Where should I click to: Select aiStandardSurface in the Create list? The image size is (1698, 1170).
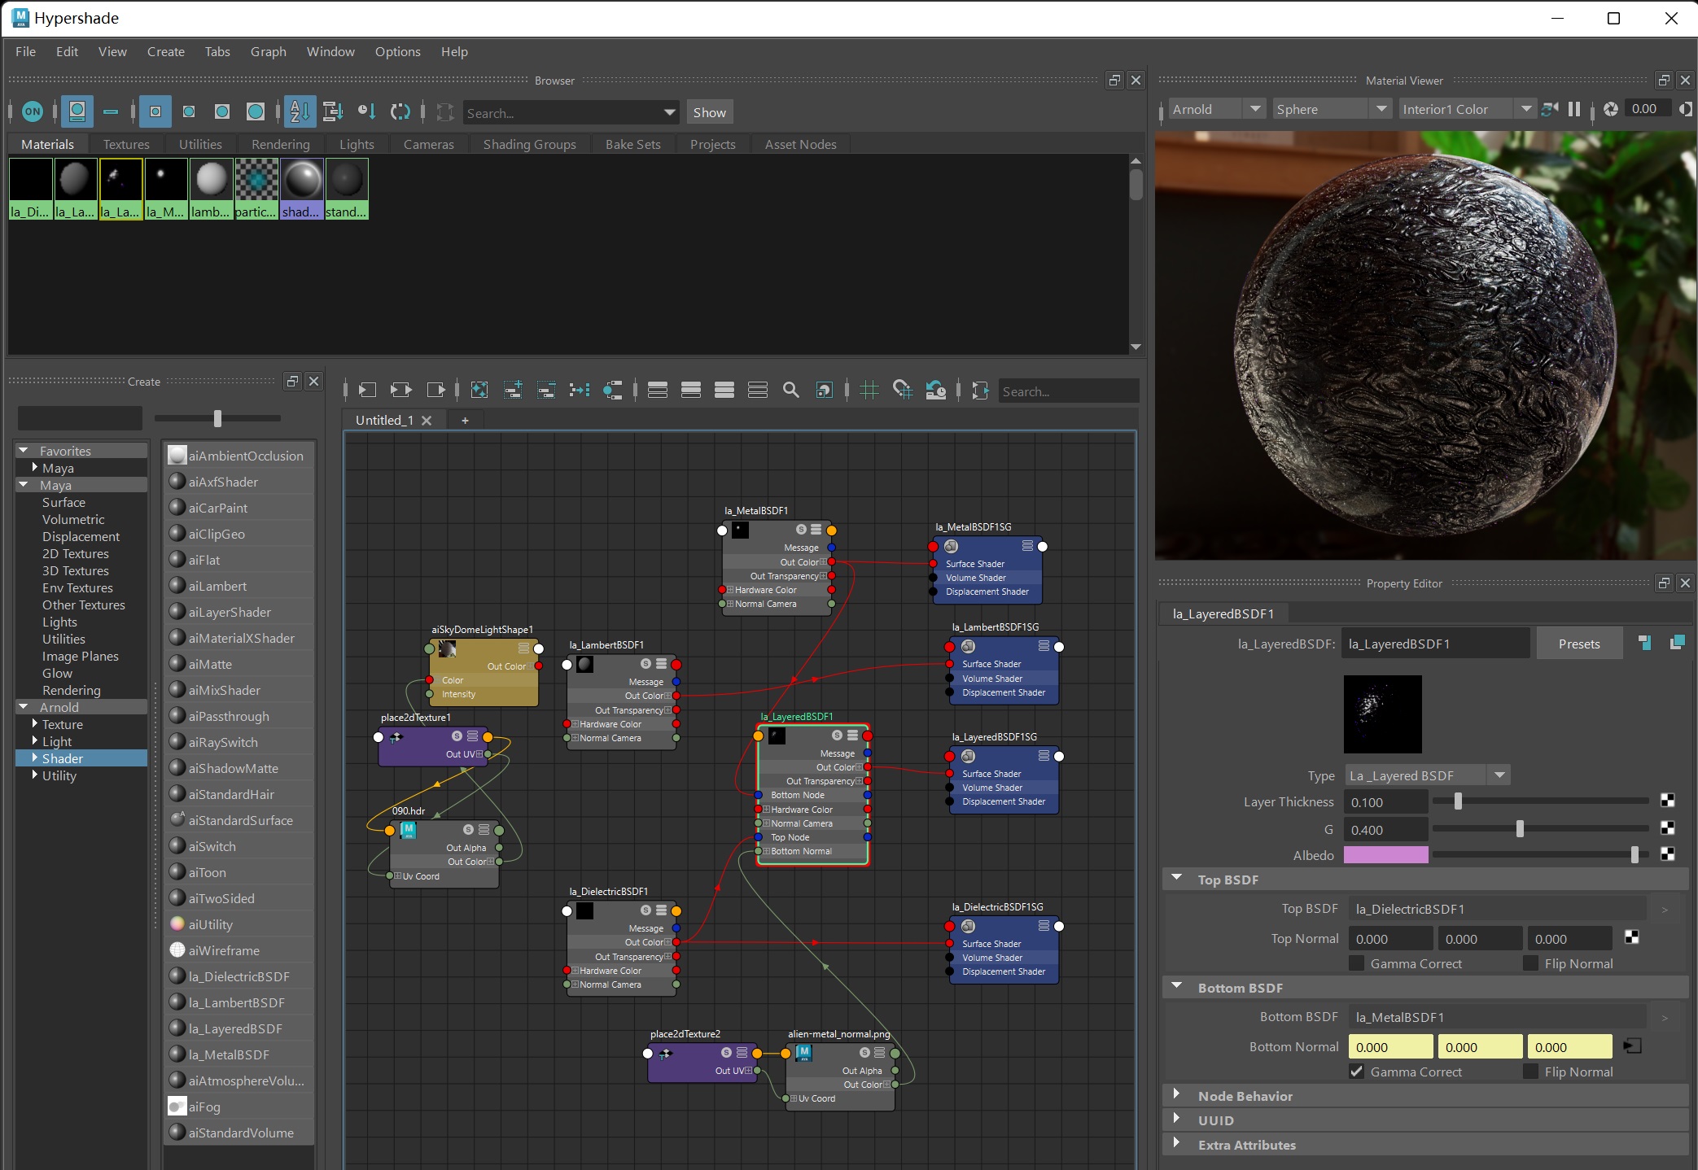[x=240, y=820]
